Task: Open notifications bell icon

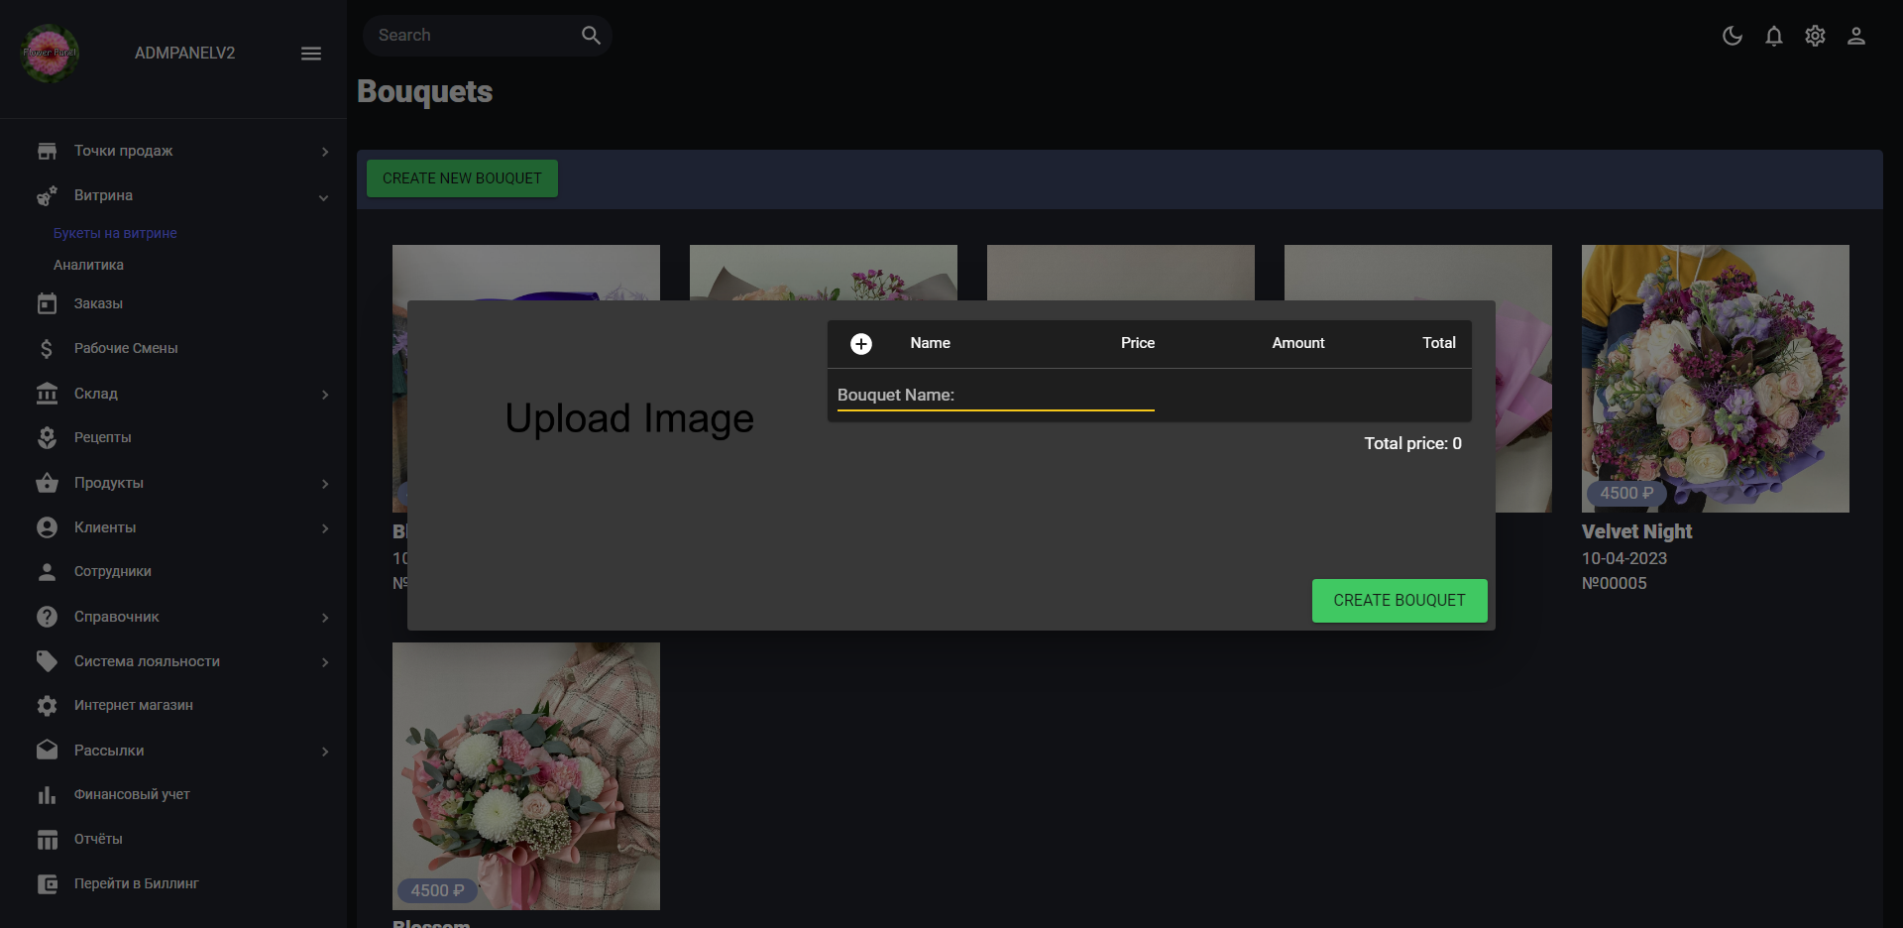Action: pyautogui.click(x=1774, y=36)
